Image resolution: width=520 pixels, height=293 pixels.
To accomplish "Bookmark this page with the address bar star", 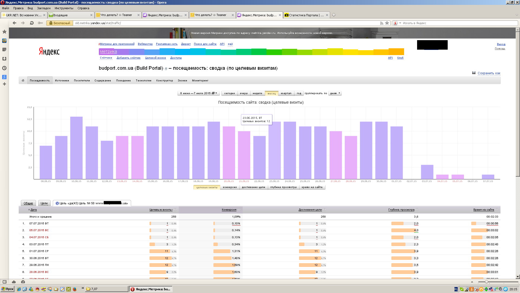I will click(x=387, y=23).
